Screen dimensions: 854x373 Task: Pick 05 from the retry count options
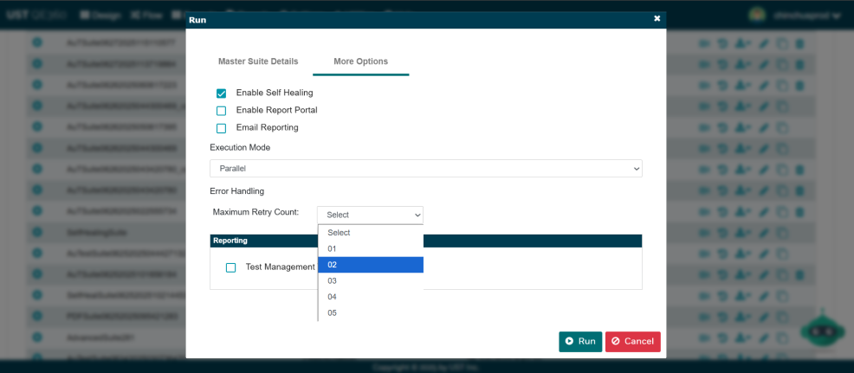370,312
